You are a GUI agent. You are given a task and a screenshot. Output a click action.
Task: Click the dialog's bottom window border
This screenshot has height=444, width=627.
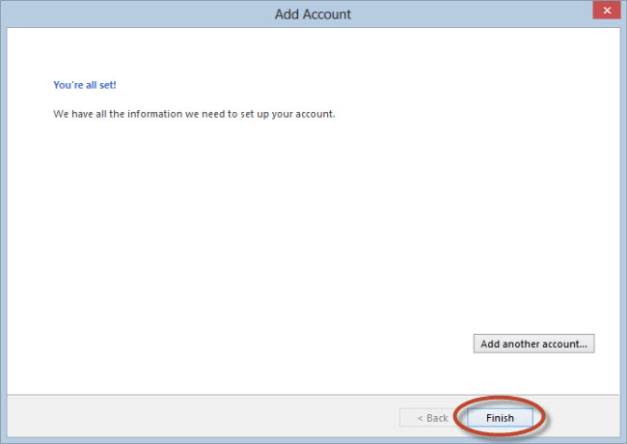[313, 440]
